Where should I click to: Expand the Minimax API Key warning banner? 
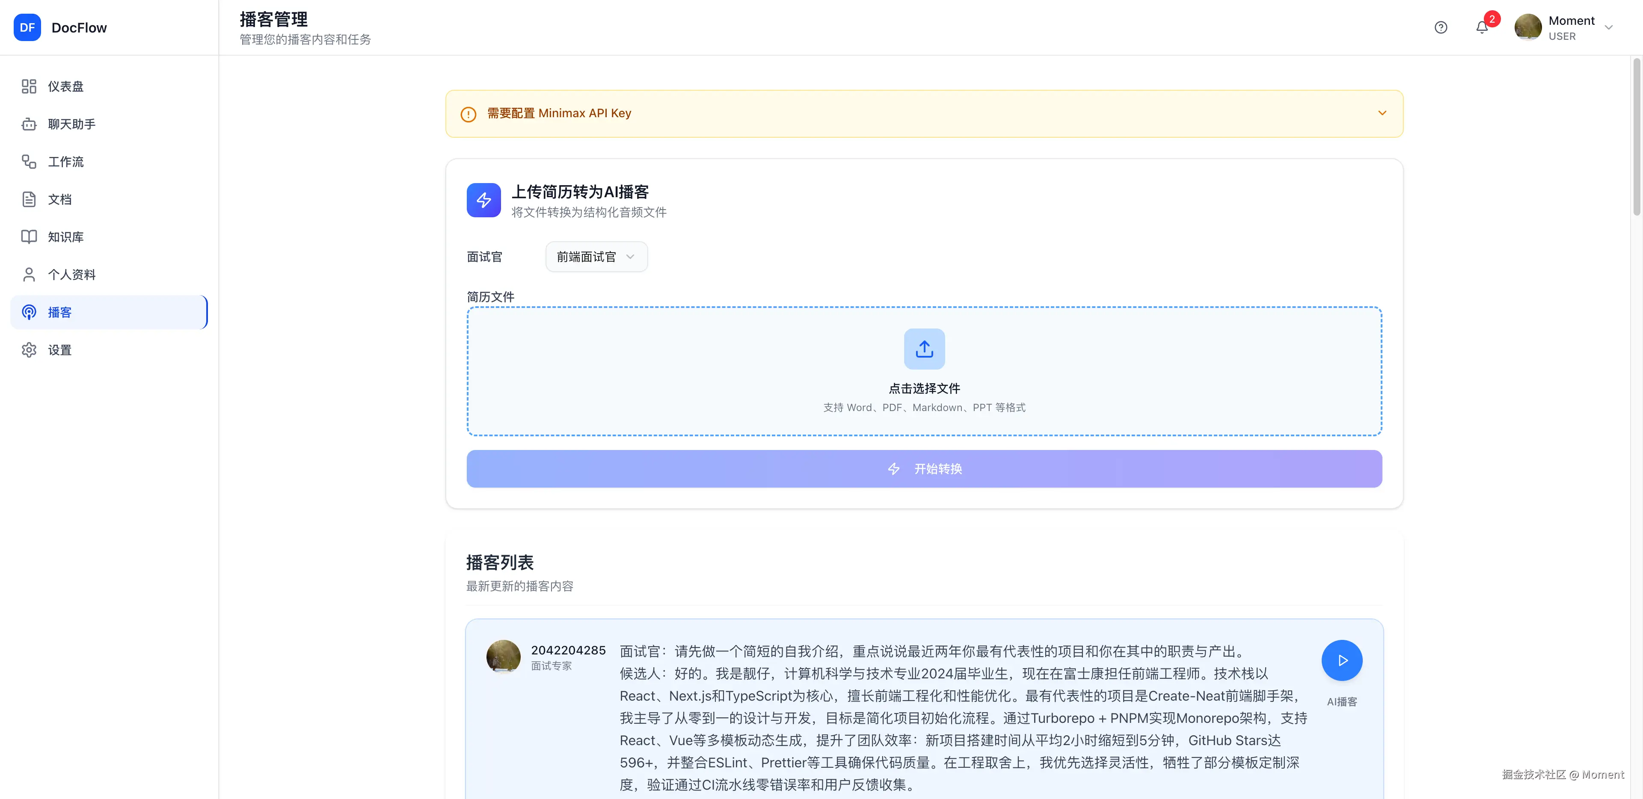point(1382,113)
